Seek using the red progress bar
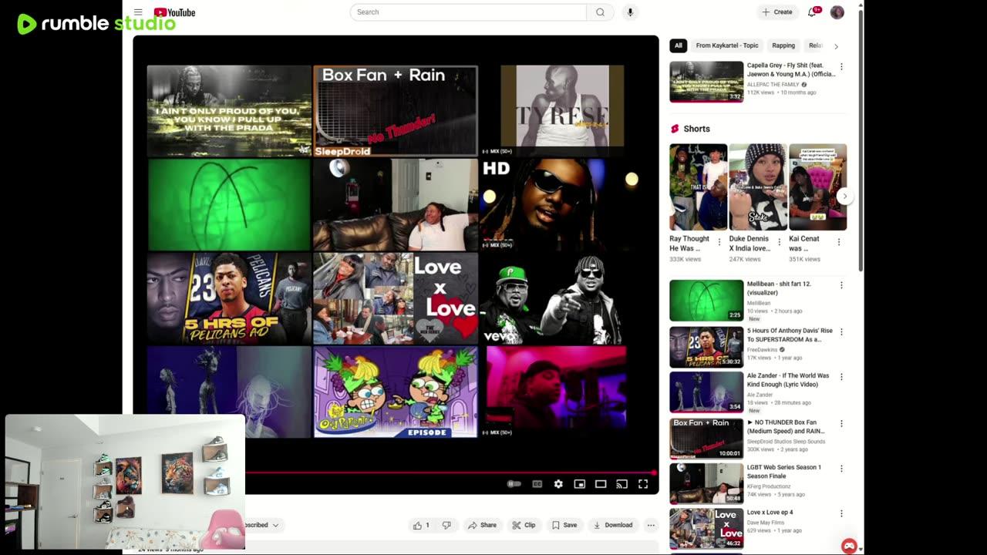Image resolution: width=987 pixels, height=555 pixels. (x=450, y=473)
